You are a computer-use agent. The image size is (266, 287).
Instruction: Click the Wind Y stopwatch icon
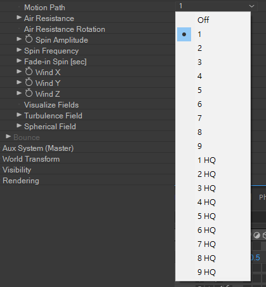(x=29, y=83)
